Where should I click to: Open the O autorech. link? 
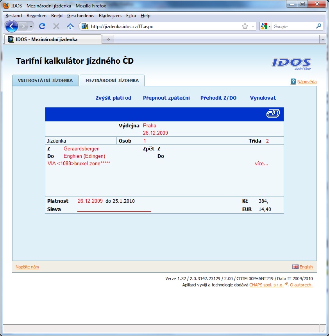click(x=301, y=285)
